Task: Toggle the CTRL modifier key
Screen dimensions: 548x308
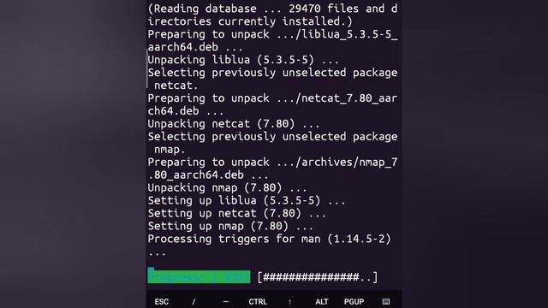Action: (x=258, y=302)
